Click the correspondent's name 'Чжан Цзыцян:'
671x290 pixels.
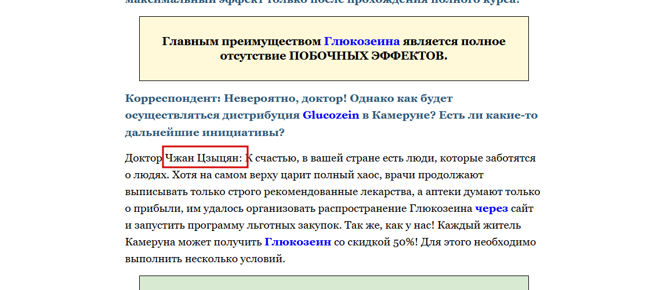204,158
